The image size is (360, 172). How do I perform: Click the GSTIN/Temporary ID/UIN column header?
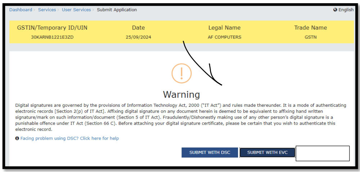click(x=52, y=28)
